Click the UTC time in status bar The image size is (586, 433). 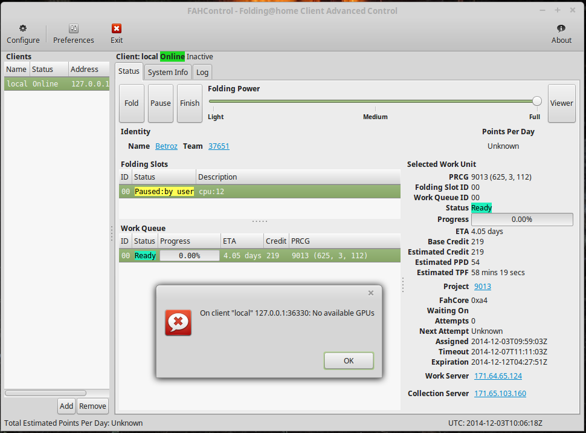(495, 423)
